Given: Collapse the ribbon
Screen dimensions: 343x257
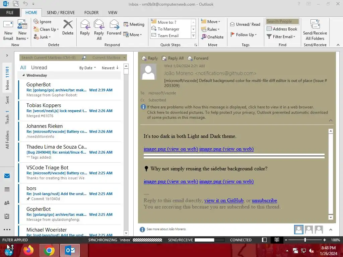Looking at the screenshot, I should (338, 45).
